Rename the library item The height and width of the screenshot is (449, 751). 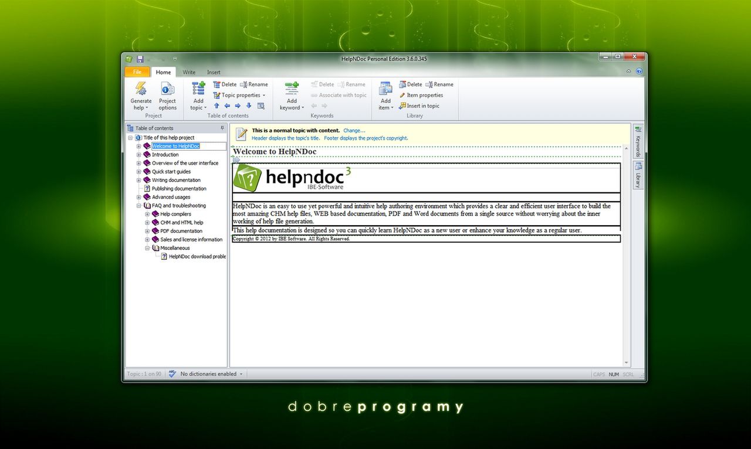(439, 84)
